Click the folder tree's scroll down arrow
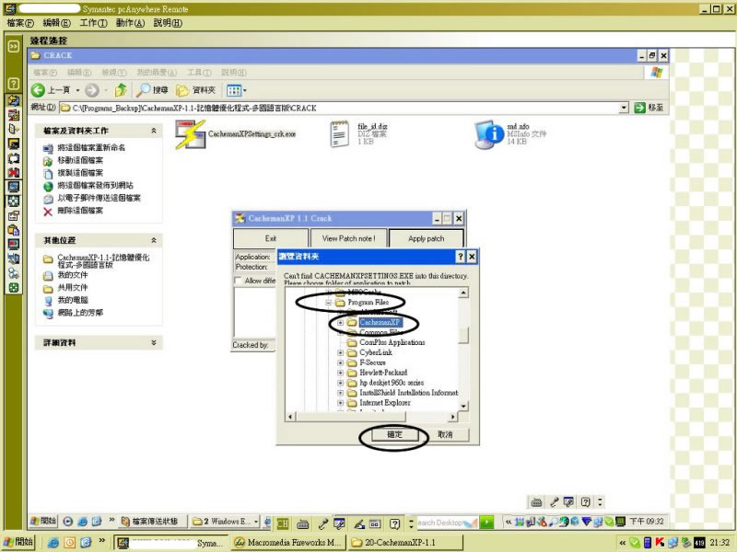The width and height of the screenshot is (737, 552). pyautogui.click(x=463, y=407)
